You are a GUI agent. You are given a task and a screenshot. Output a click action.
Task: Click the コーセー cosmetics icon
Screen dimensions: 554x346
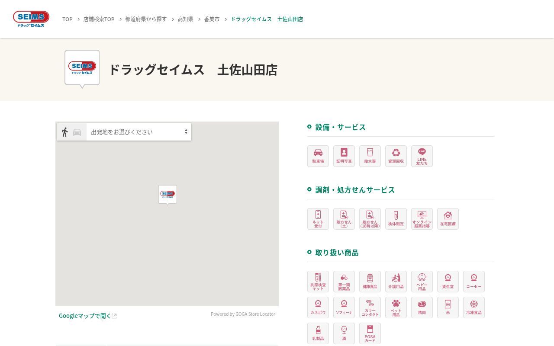click(474, 282)
